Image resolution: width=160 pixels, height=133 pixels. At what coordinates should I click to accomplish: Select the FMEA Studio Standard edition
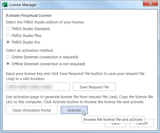click(x=8, y=29)
